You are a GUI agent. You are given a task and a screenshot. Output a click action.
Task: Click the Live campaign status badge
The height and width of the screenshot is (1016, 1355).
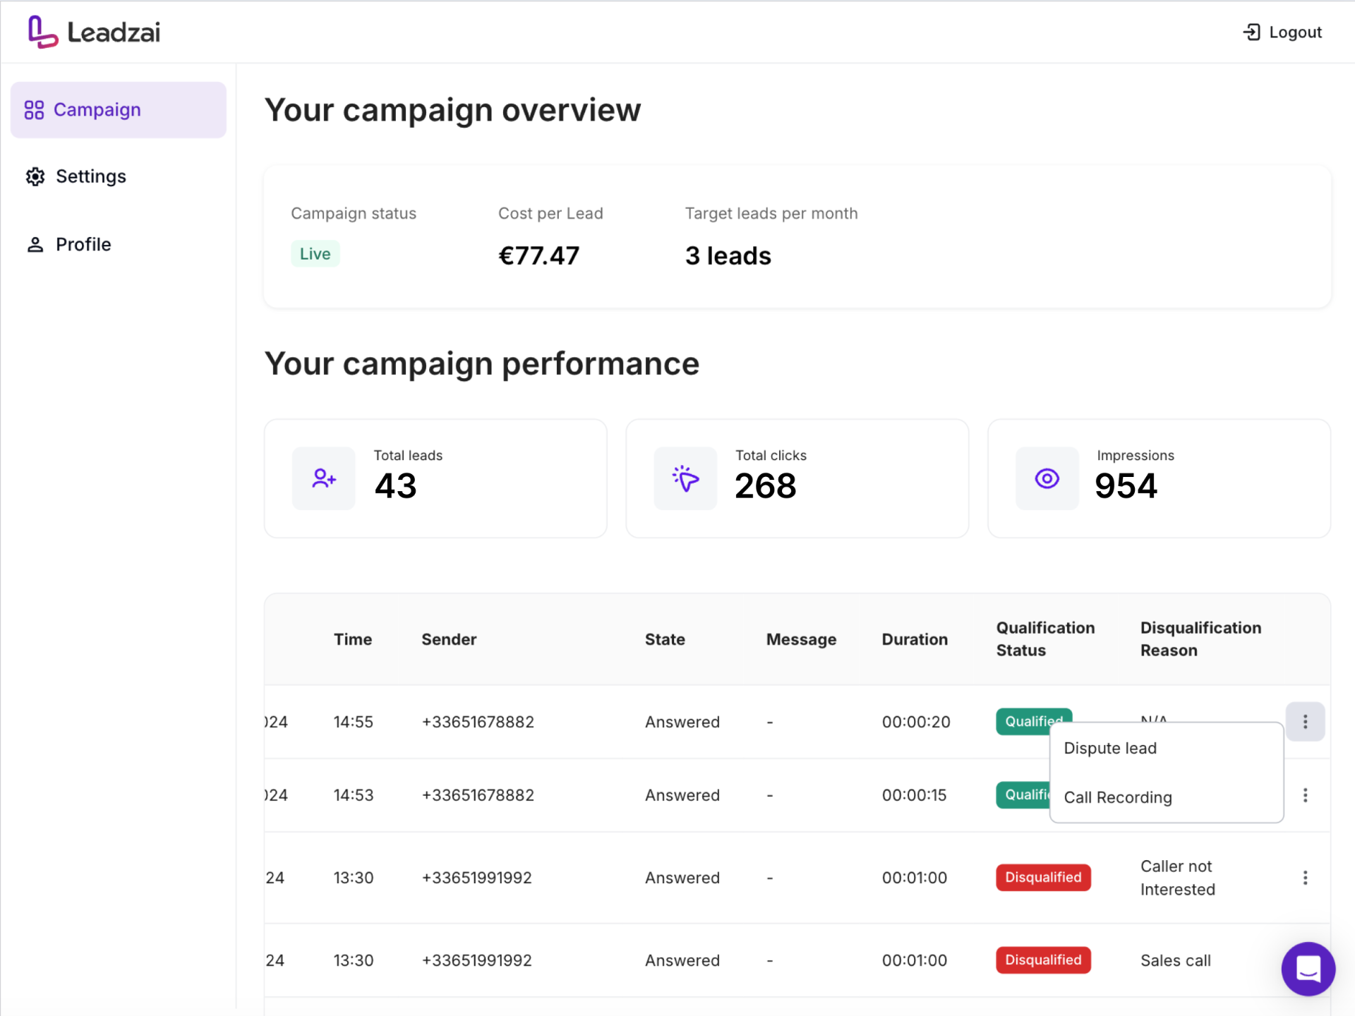point(315,254)
